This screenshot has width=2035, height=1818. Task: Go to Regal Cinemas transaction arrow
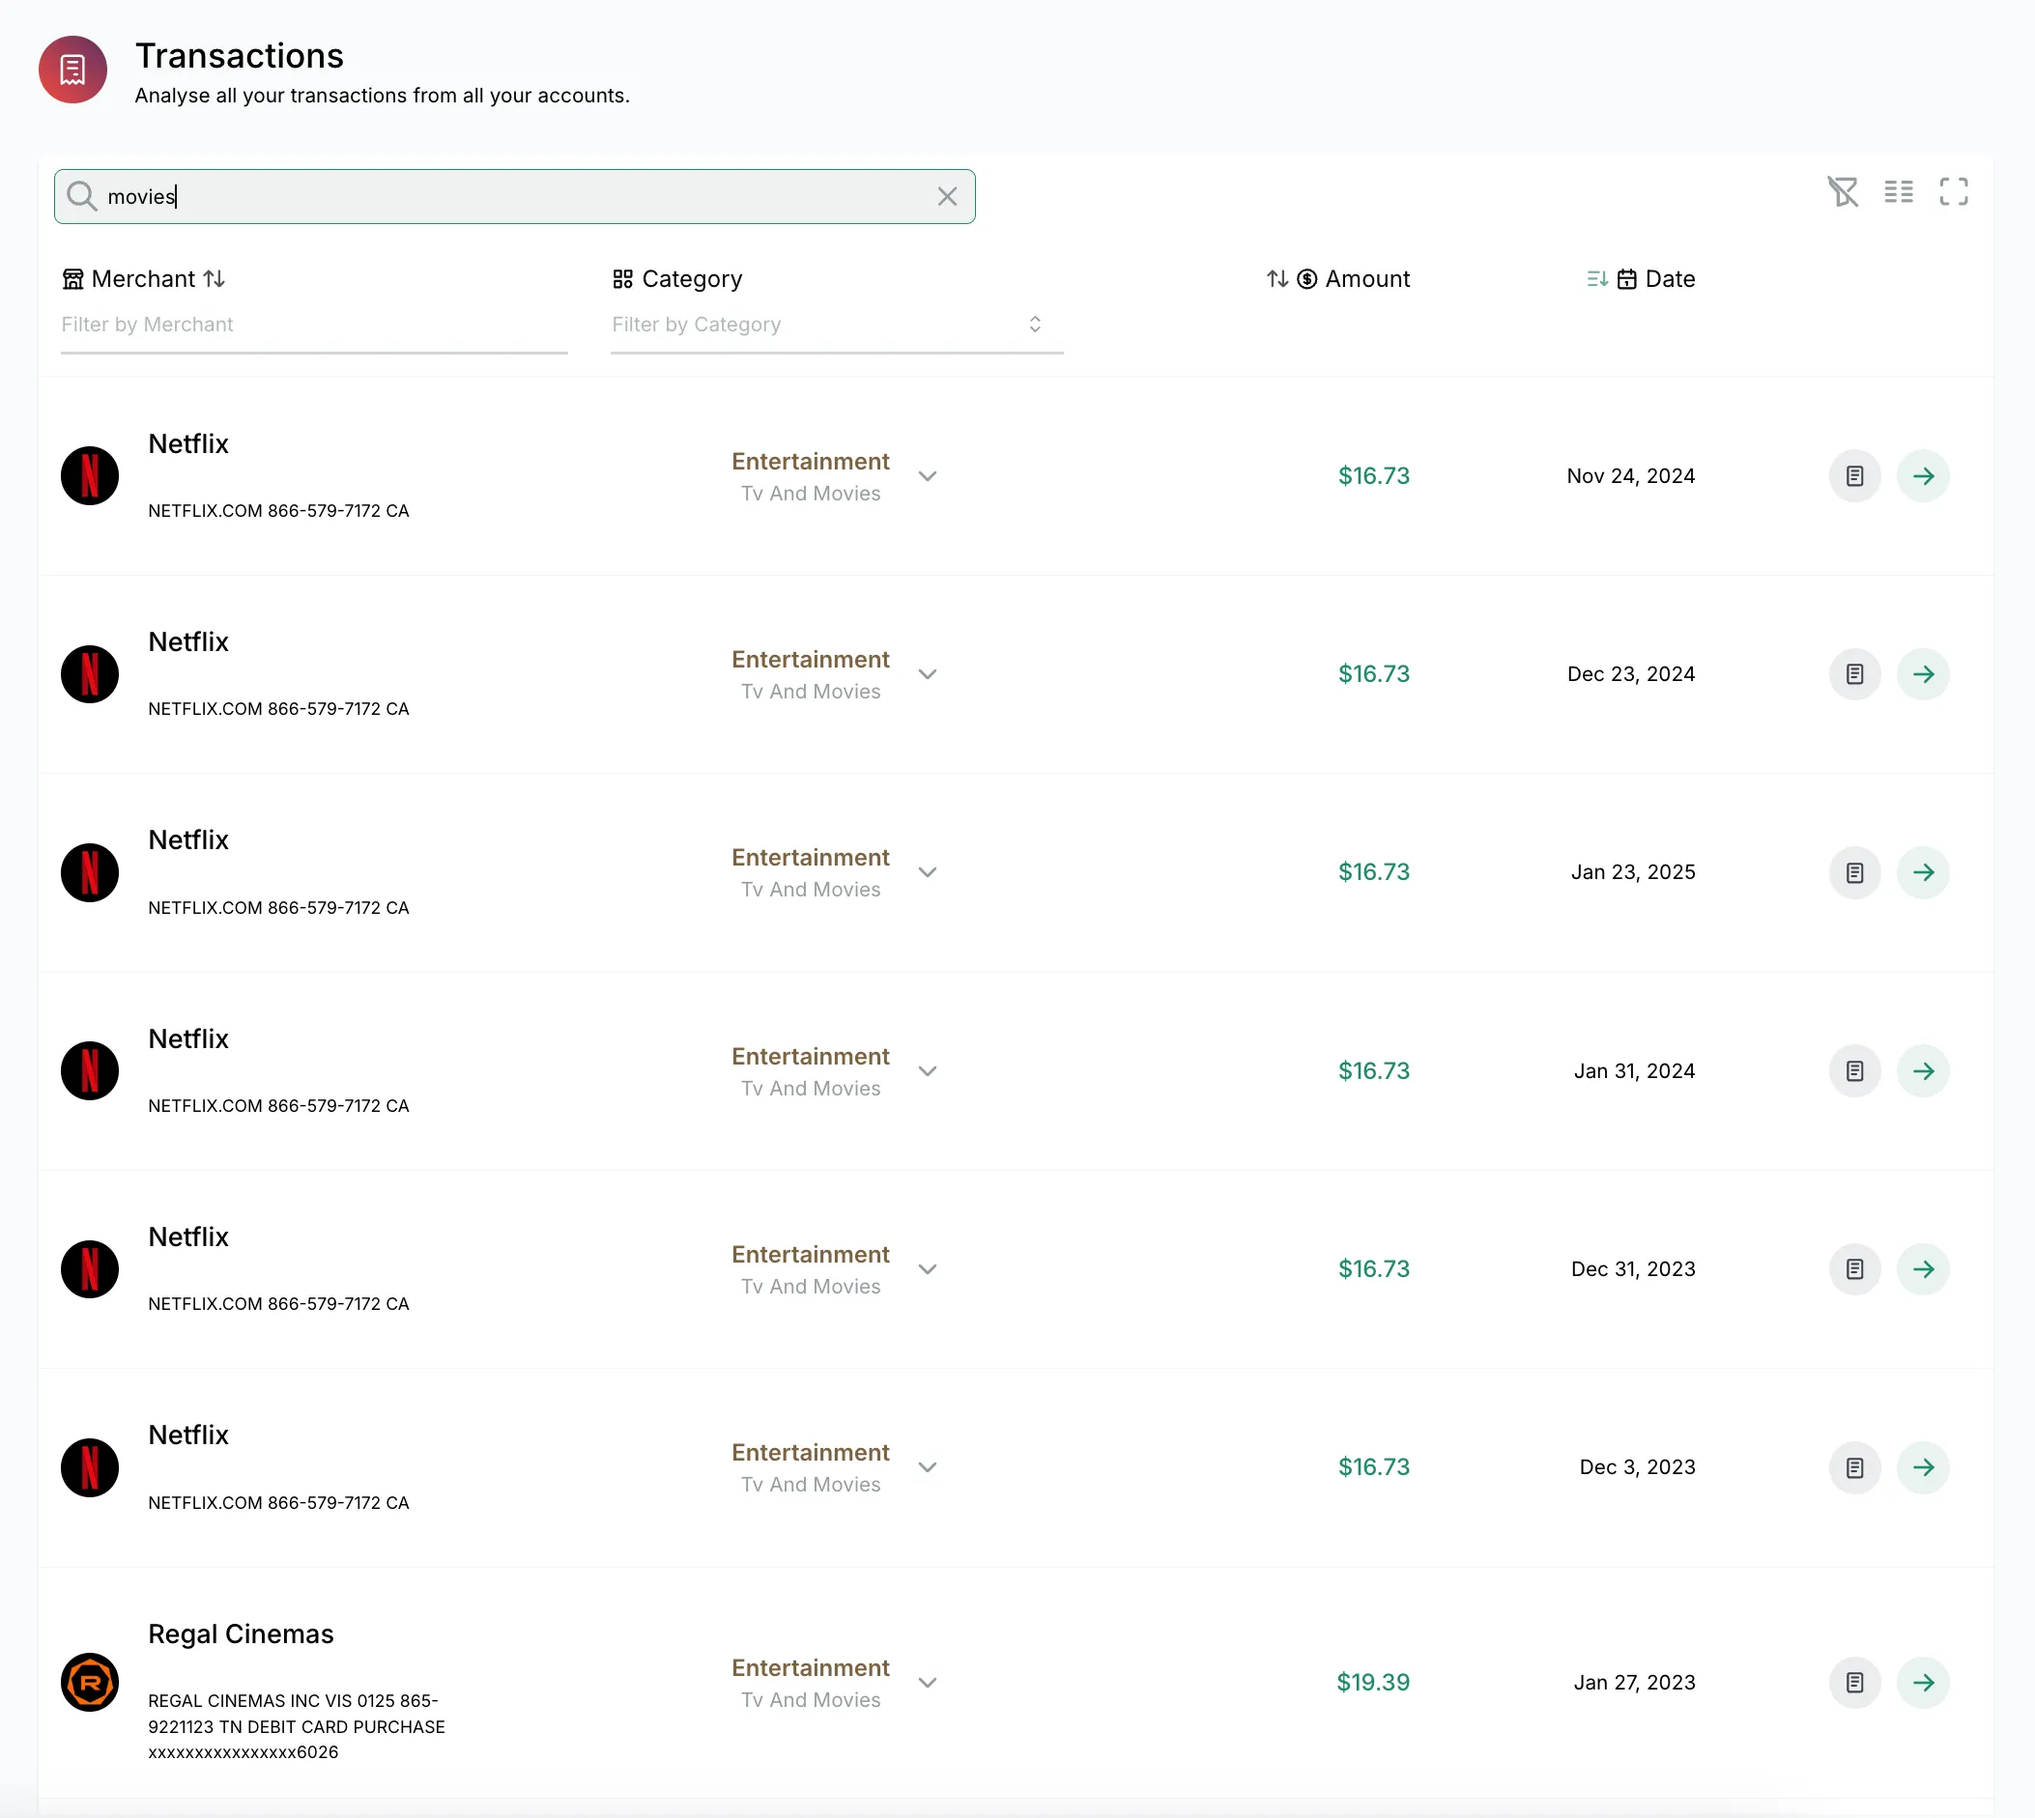[1923, 1683]
